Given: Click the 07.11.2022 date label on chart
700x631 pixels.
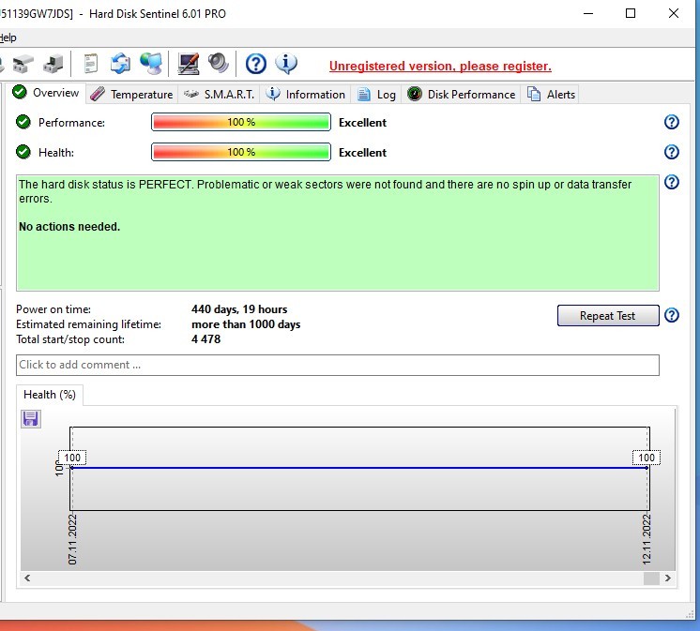Looking at the screenshot, I should [x=72, y=539].
